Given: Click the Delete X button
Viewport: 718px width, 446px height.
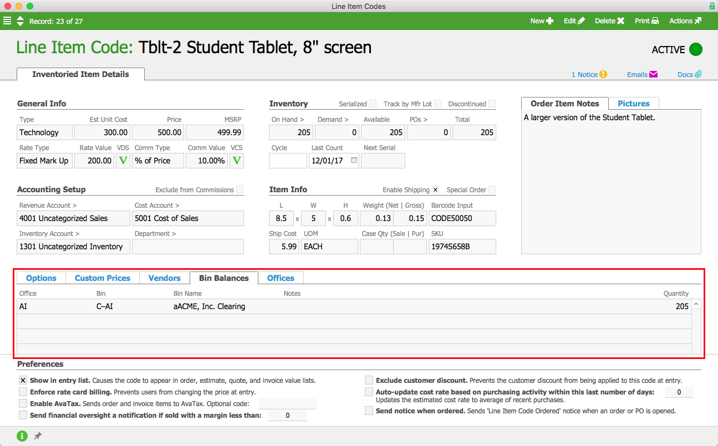Looking at the screenshot, I should tap(610, 21).
